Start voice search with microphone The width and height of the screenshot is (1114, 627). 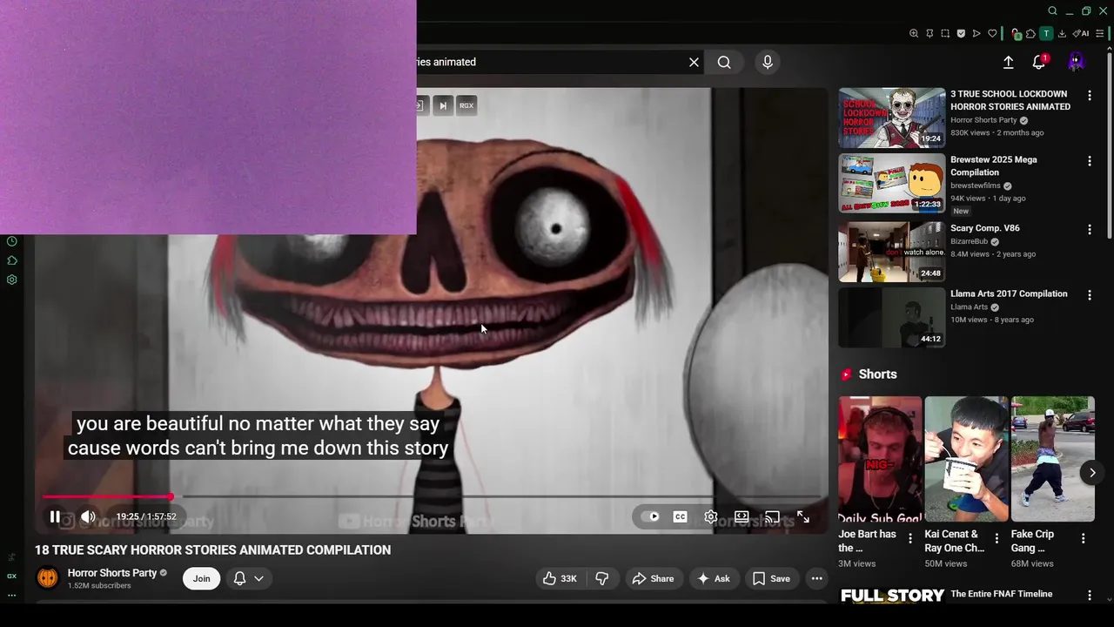[768, 62]
